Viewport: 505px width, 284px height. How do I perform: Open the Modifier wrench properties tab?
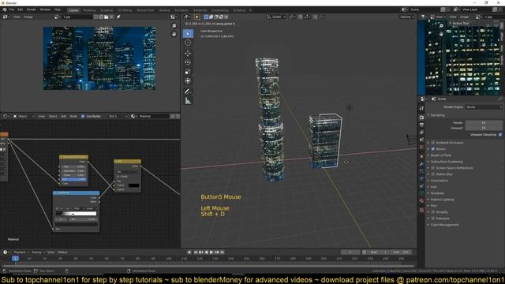421,164
